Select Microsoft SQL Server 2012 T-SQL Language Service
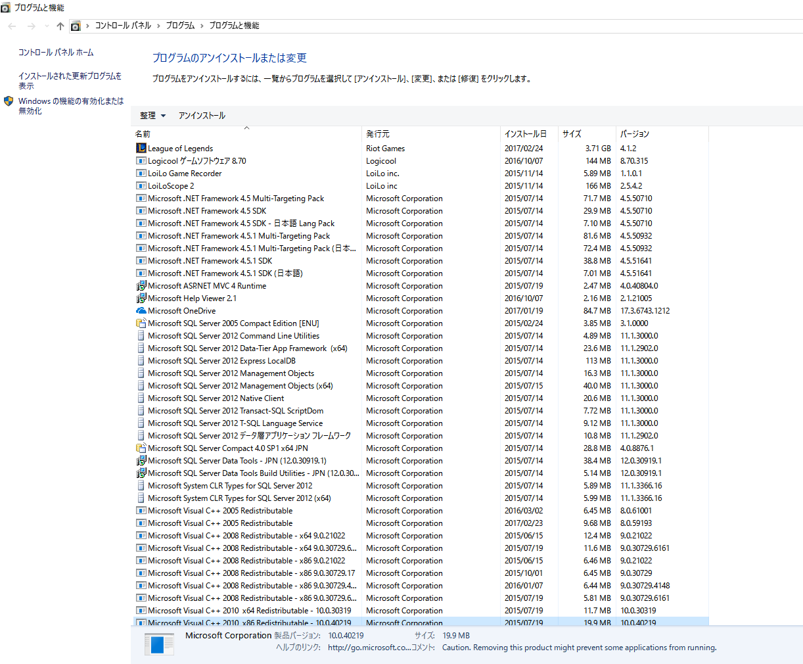The height and width of the screenshot is (664, 803). click(x=421, y=423)
